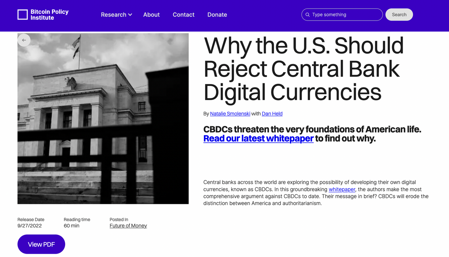Open the Contact page
Image resolution: width=449 pixels, height=257 pixels.
[x=183, y=15]
